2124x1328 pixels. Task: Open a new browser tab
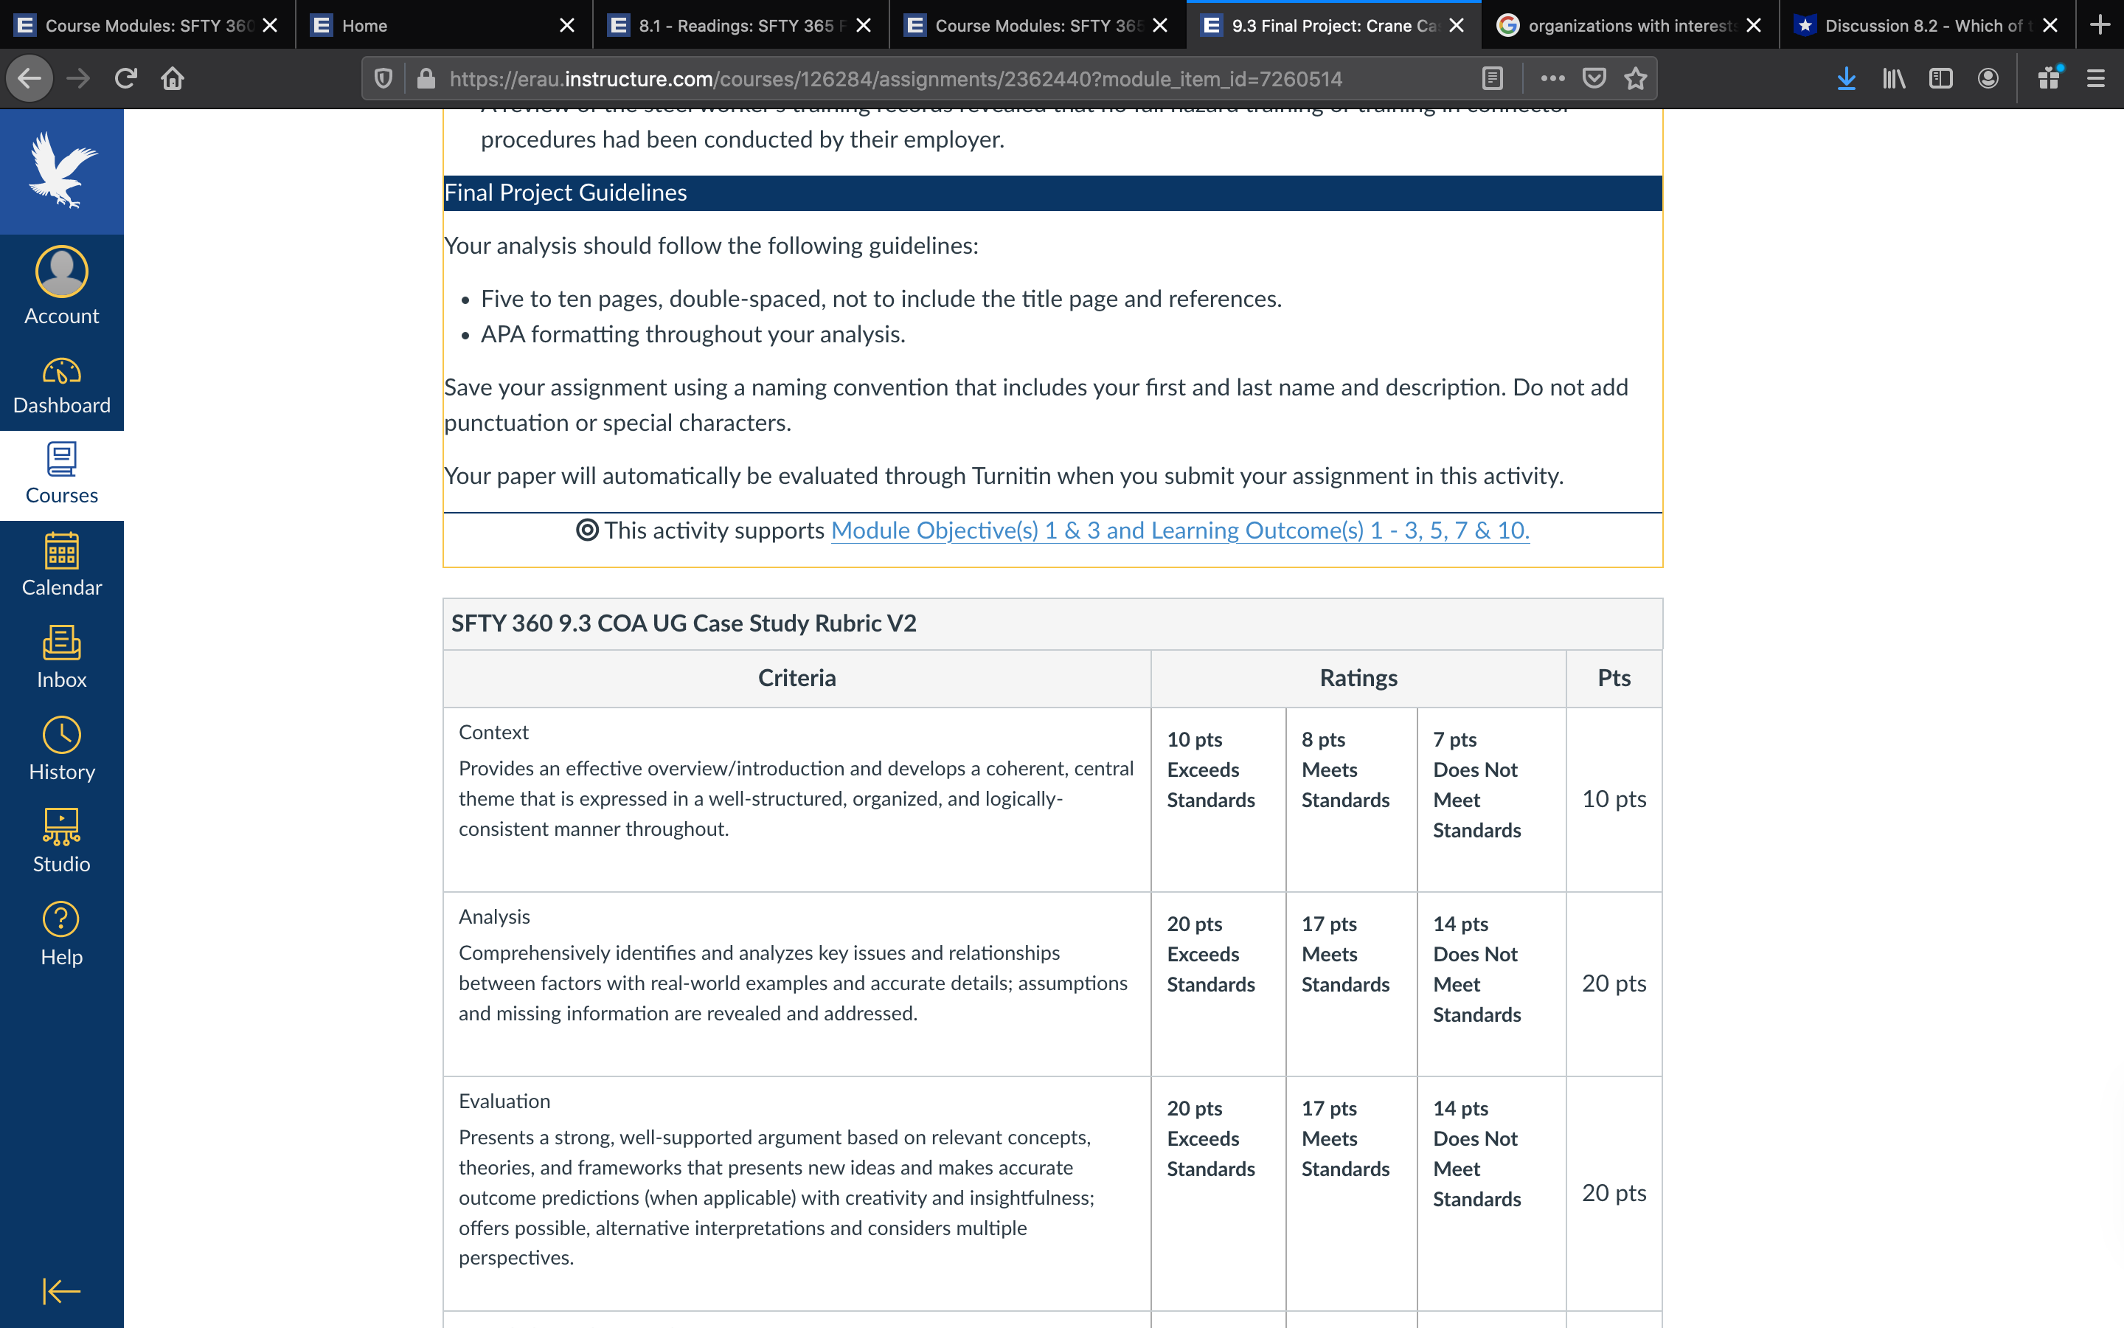(2100, 24)
